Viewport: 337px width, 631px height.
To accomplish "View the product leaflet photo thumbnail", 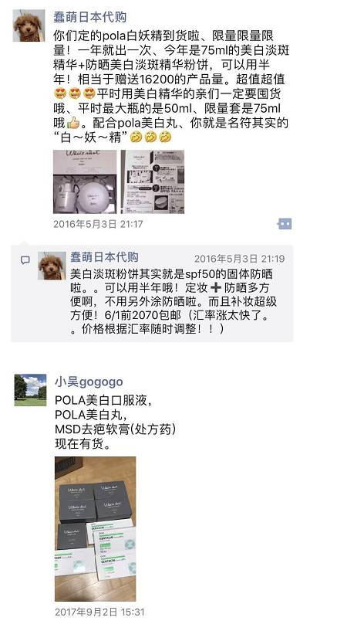I will 153,182.
